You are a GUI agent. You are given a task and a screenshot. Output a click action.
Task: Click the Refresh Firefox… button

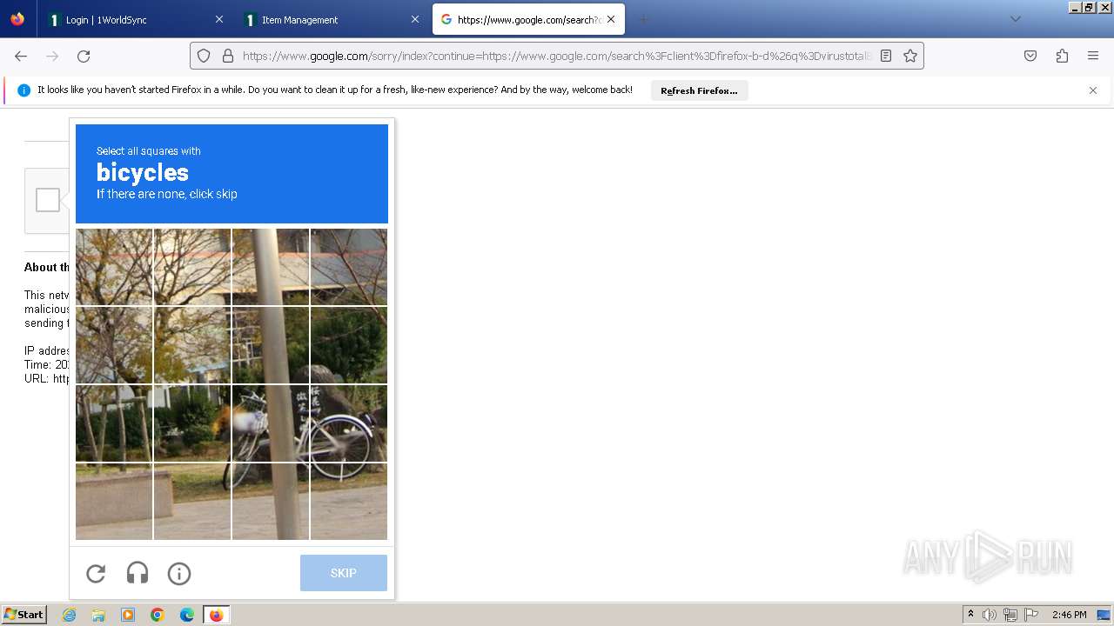click(x=699, y=90)
